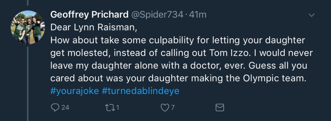This screenshot has width=331, height=121.
Task: Follow the #turnedablindeye hashtag
Action: [x=140, y=91]
